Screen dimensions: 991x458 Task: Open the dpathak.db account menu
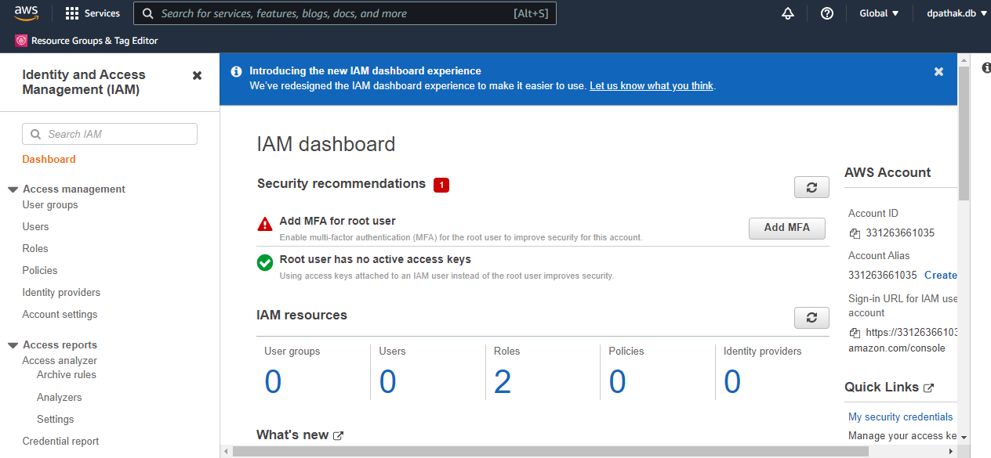pyautogui.click(x=956, y=13)
